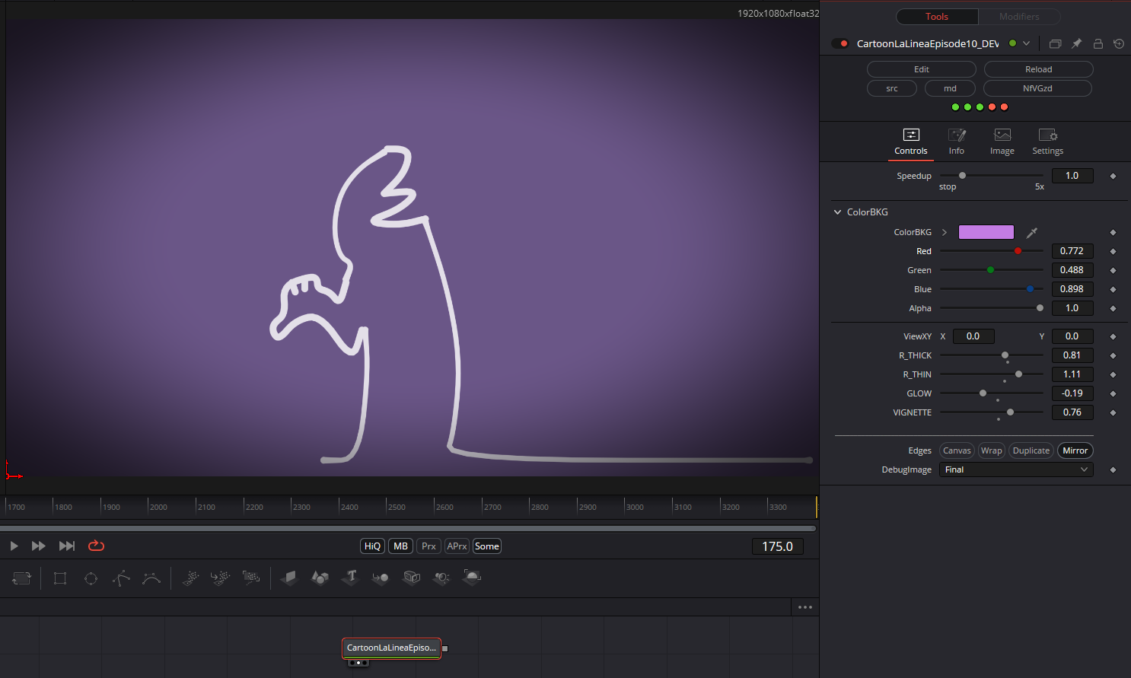Open the Info tab
1131x678 pixels.
(957, 142)
